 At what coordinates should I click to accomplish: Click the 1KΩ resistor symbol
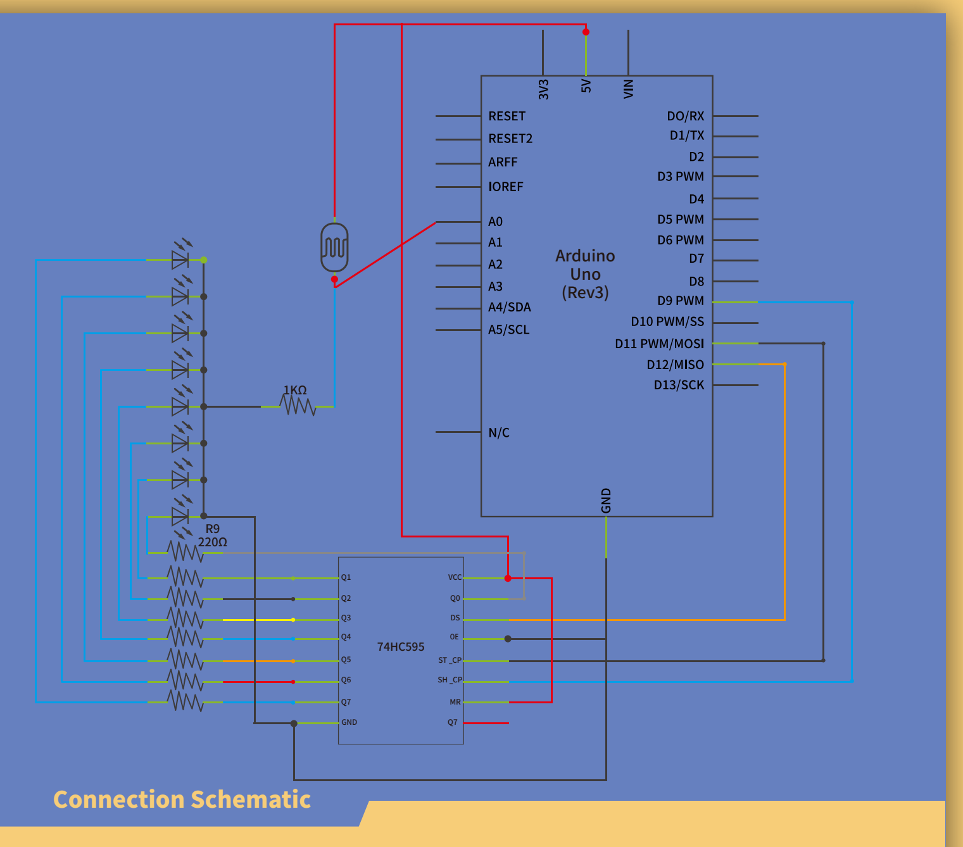pyautogui.click(x=298, y=405)
